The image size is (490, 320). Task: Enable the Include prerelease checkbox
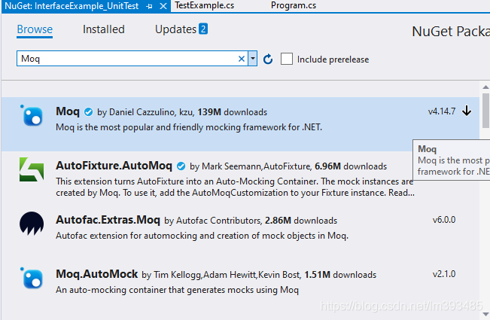tap(287, 59)
